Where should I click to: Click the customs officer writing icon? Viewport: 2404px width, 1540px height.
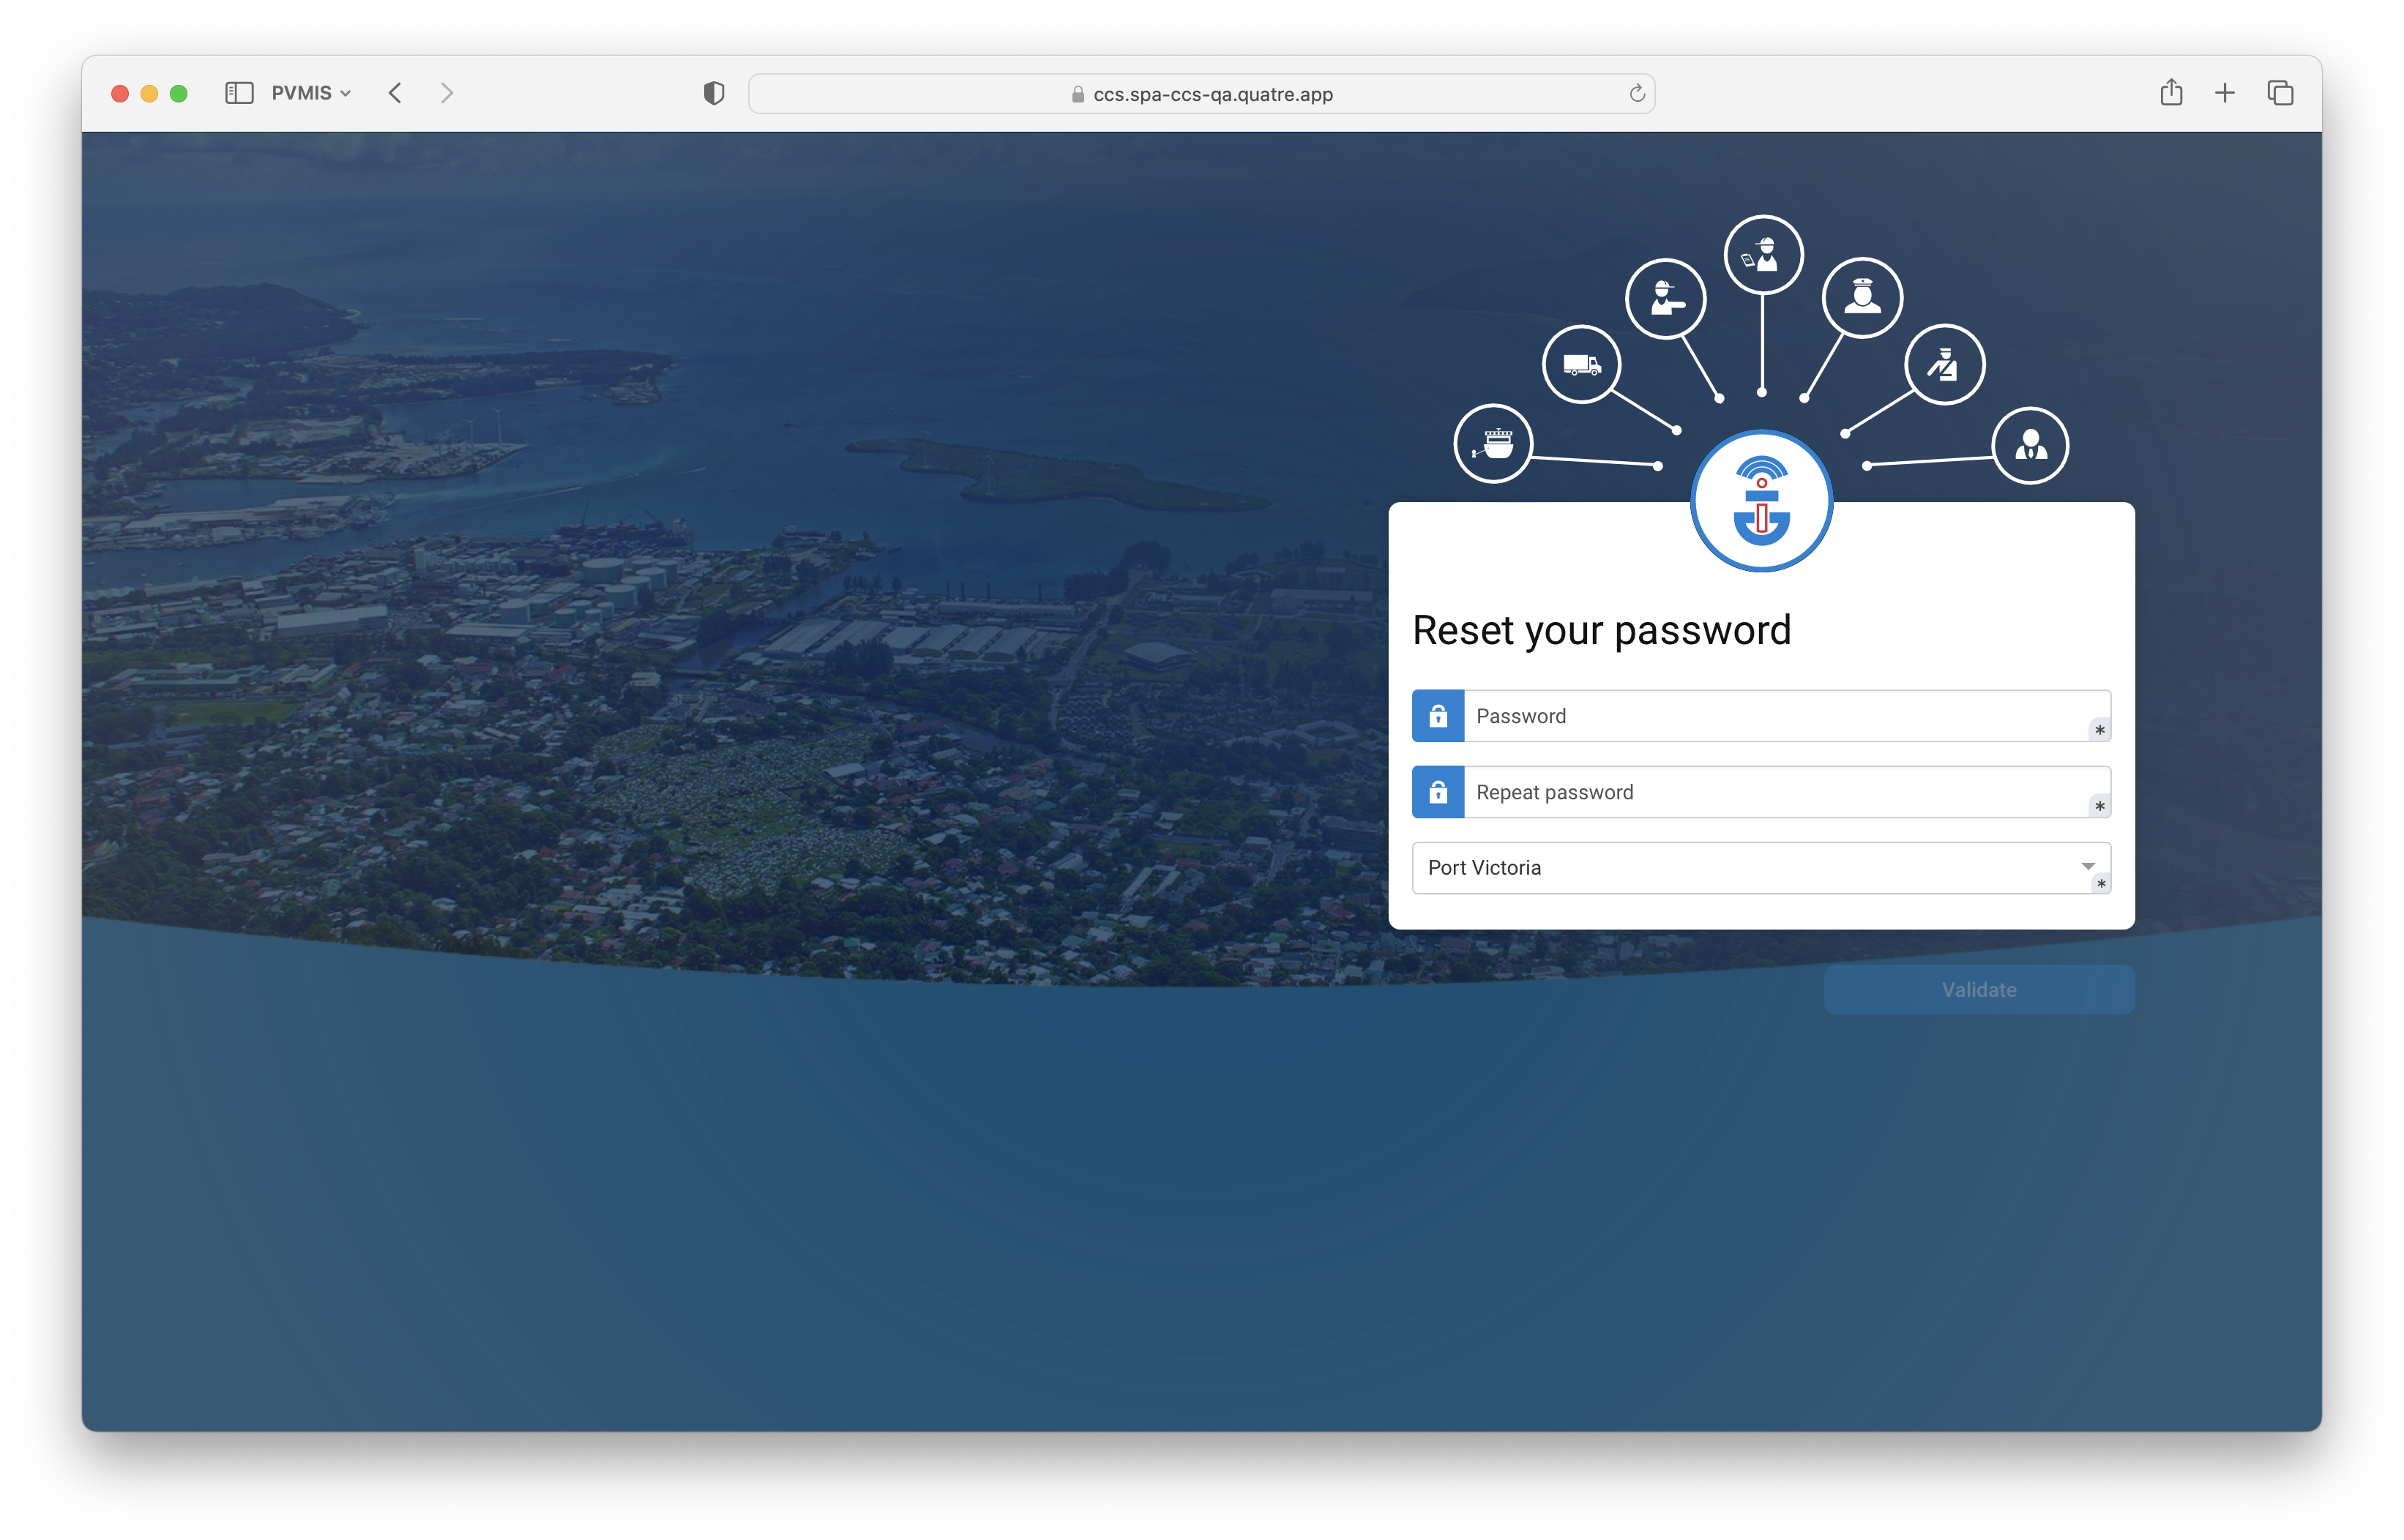[x=1944, y=364]
